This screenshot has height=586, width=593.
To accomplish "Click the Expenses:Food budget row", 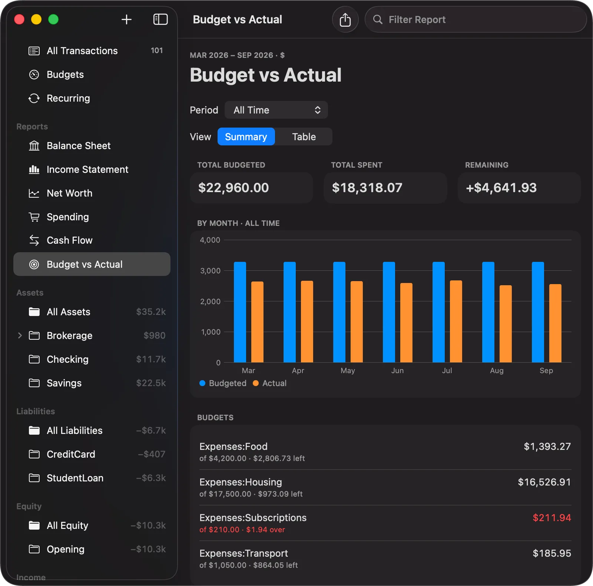I will (385, 452).
